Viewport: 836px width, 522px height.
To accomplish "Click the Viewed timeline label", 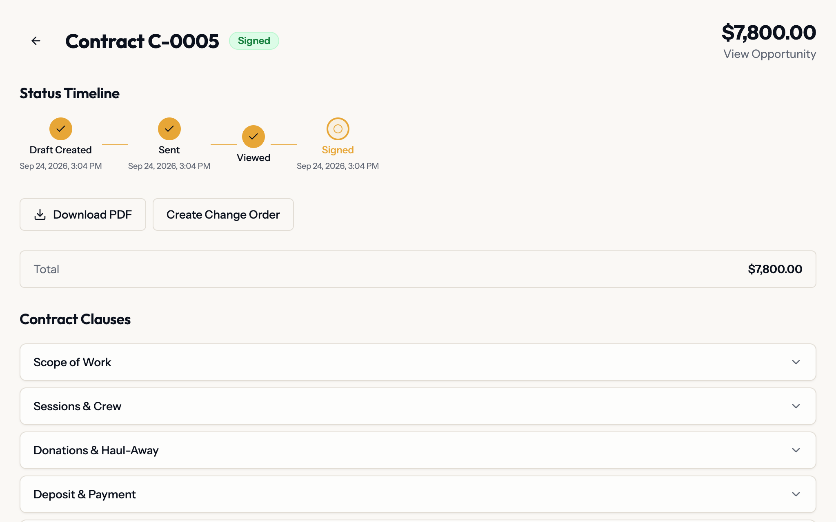I will (x=253, y=158).
